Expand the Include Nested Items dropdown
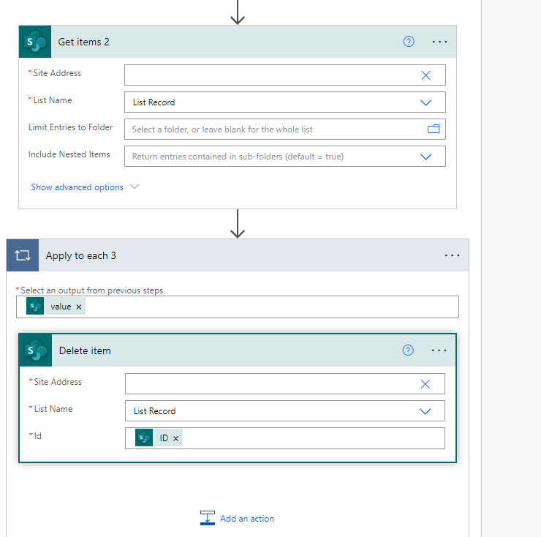Viewport: 541px width, 537px height. pos(425,157)
